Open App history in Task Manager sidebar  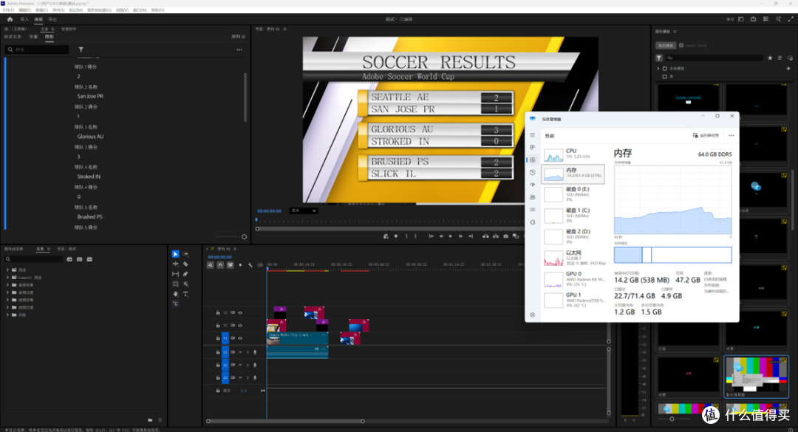[532, 173]
